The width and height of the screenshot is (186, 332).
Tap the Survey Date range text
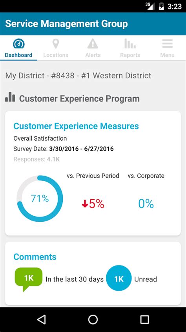(64, 148)
